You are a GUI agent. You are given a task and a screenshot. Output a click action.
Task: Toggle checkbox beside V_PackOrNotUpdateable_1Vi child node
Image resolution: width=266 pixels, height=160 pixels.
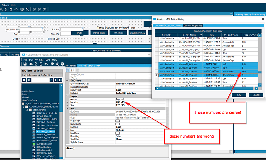point(27,107)
